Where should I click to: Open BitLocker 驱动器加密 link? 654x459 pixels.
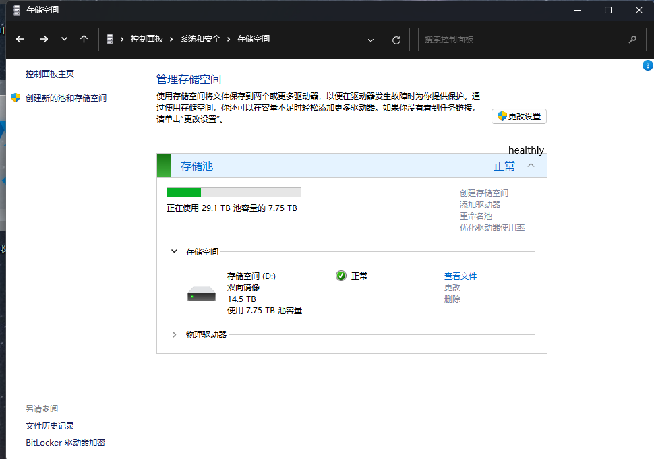point(65,443)
